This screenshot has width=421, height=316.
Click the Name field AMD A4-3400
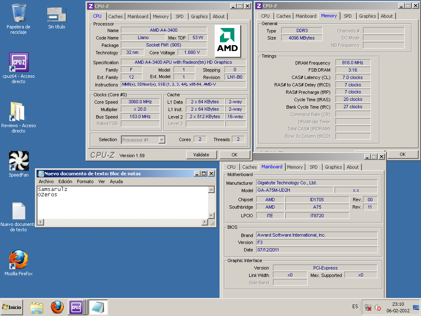coord(164,30)
